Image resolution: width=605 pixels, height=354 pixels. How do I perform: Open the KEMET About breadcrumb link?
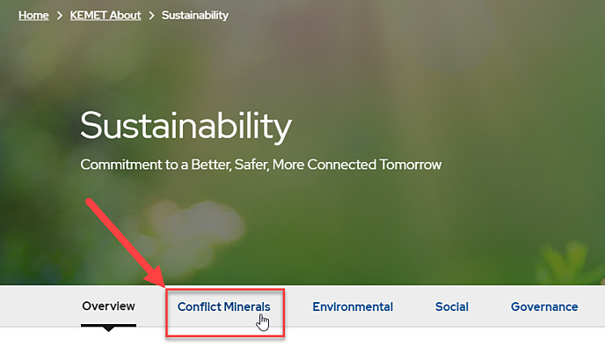(x=106, y=15)
